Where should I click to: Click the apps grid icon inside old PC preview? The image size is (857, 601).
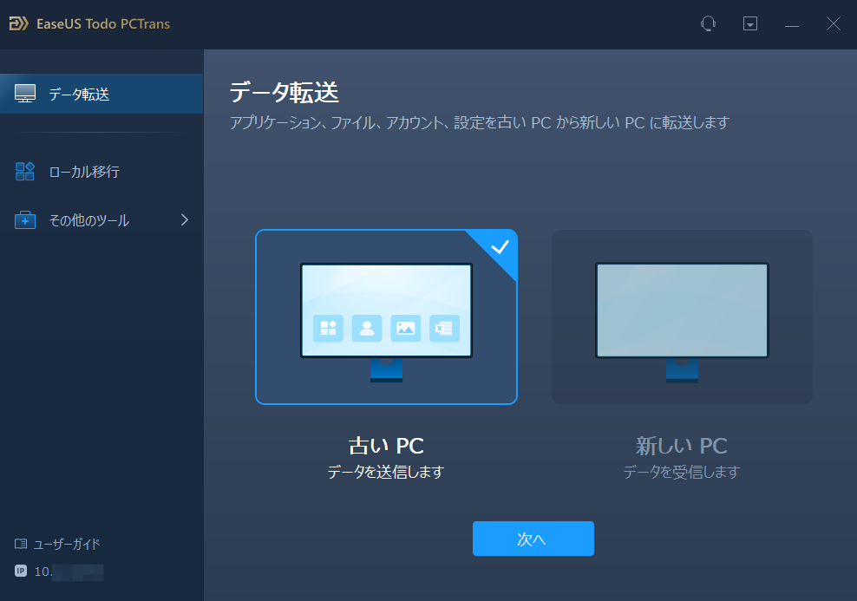pos(329,330)
